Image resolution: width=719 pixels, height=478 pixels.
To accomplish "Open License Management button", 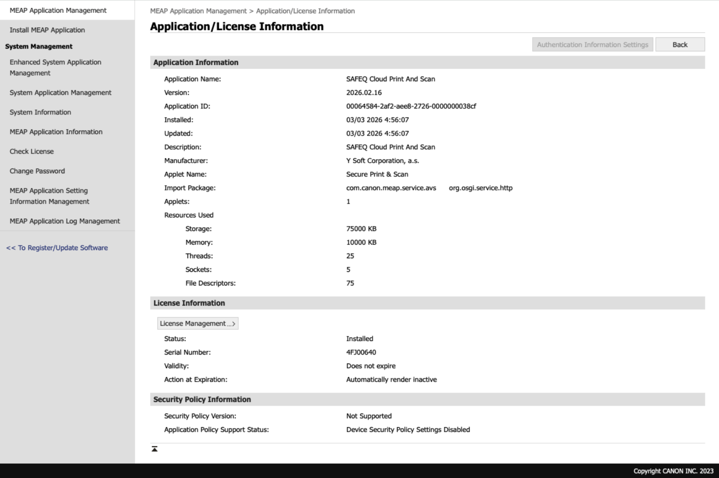I will point(197,323).
